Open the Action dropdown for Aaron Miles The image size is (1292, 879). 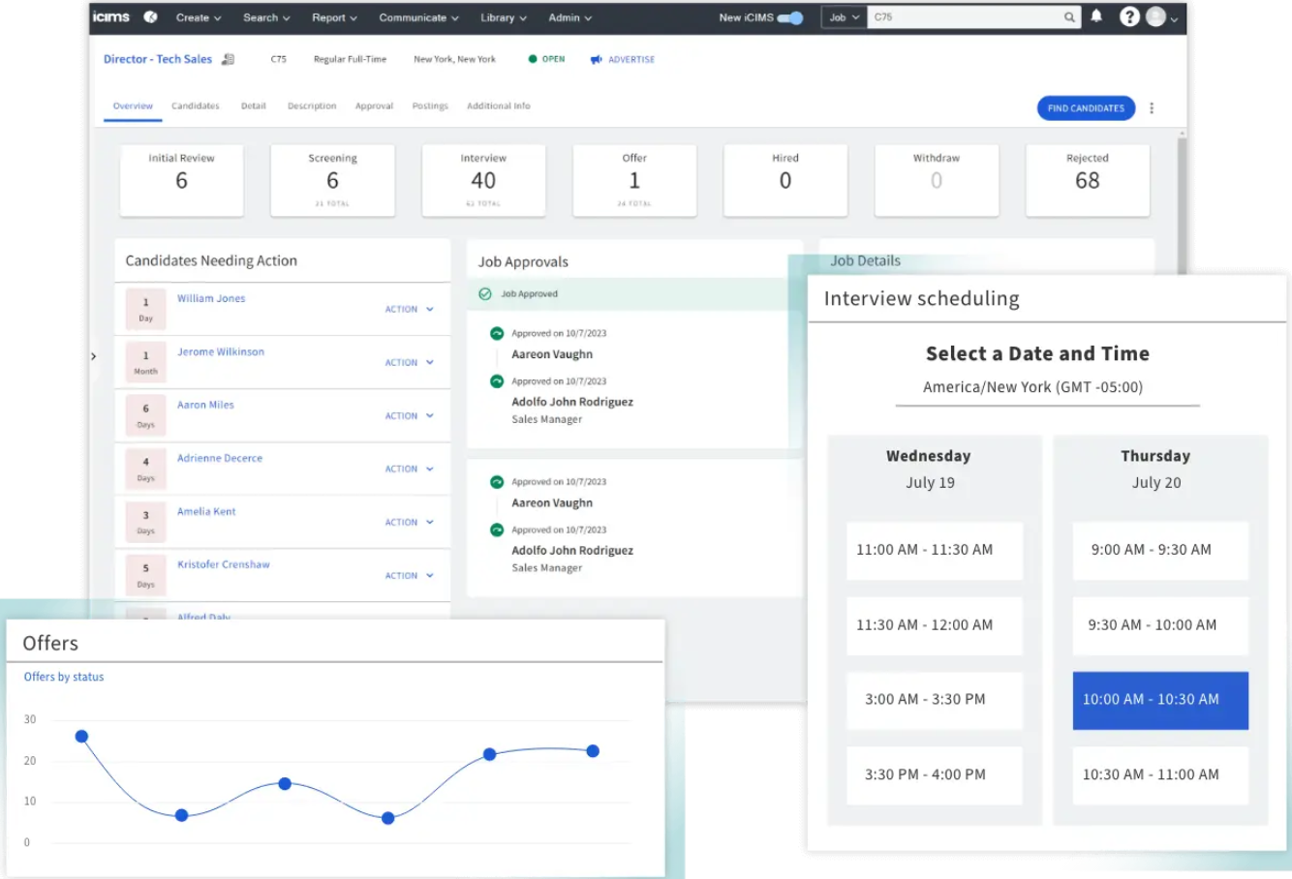point(409,416)
